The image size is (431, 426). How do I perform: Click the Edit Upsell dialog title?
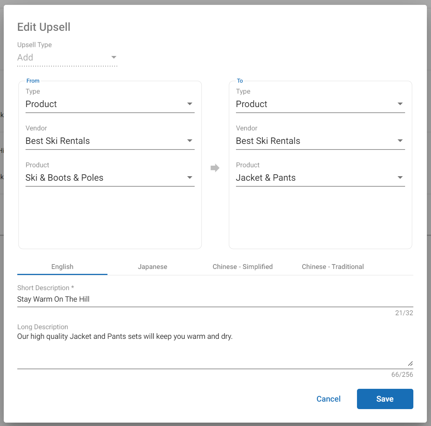tap(44, 27)
